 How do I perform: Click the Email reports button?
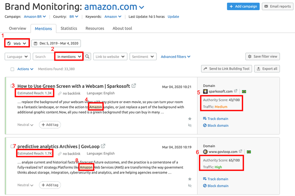coord(278,6)
